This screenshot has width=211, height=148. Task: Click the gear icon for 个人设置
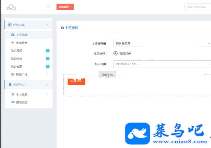click(13, 94)
